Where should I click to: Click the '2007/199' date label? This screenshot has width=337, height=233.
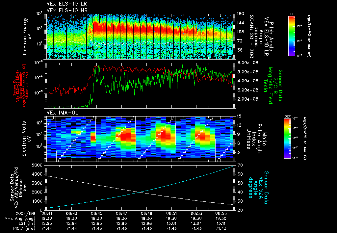[26, 214]
